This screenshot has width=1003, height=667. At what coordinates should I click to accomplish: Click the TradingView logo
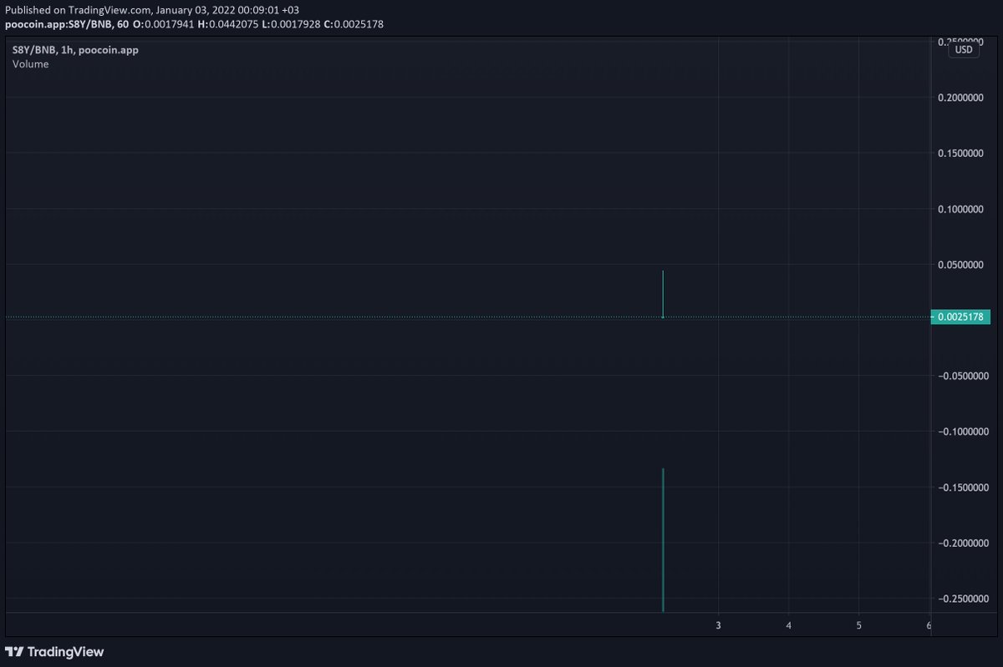(x=55, y=651)
